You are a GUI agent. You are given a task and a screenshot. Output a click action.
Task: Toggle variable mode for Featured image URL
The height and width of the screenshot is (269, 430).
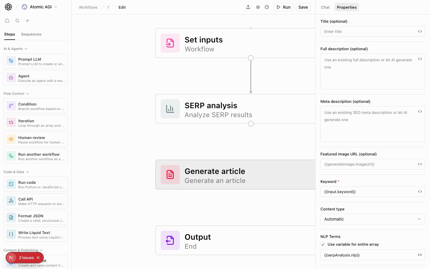420,164
